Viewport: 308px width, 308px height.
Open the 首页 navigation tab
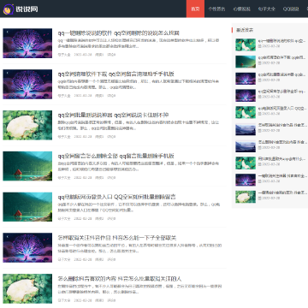coord(195,9)
